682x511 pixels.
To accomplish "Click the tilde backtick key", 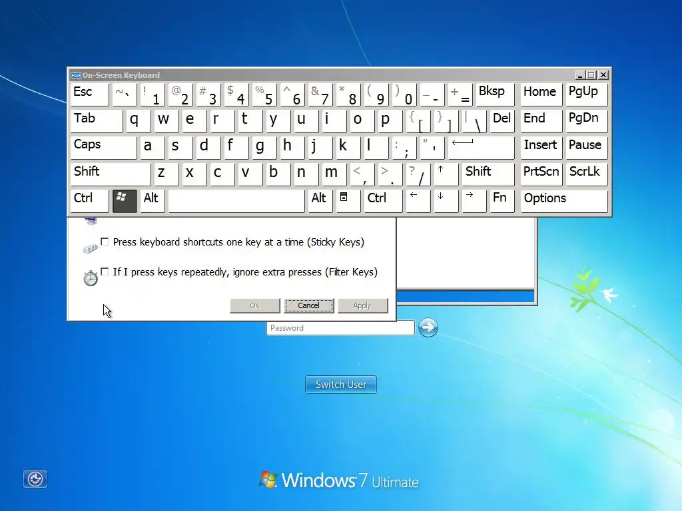I will 125,94.
